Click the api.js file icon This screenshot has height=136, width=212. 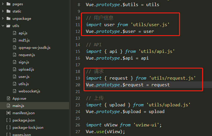pos(15,33)
